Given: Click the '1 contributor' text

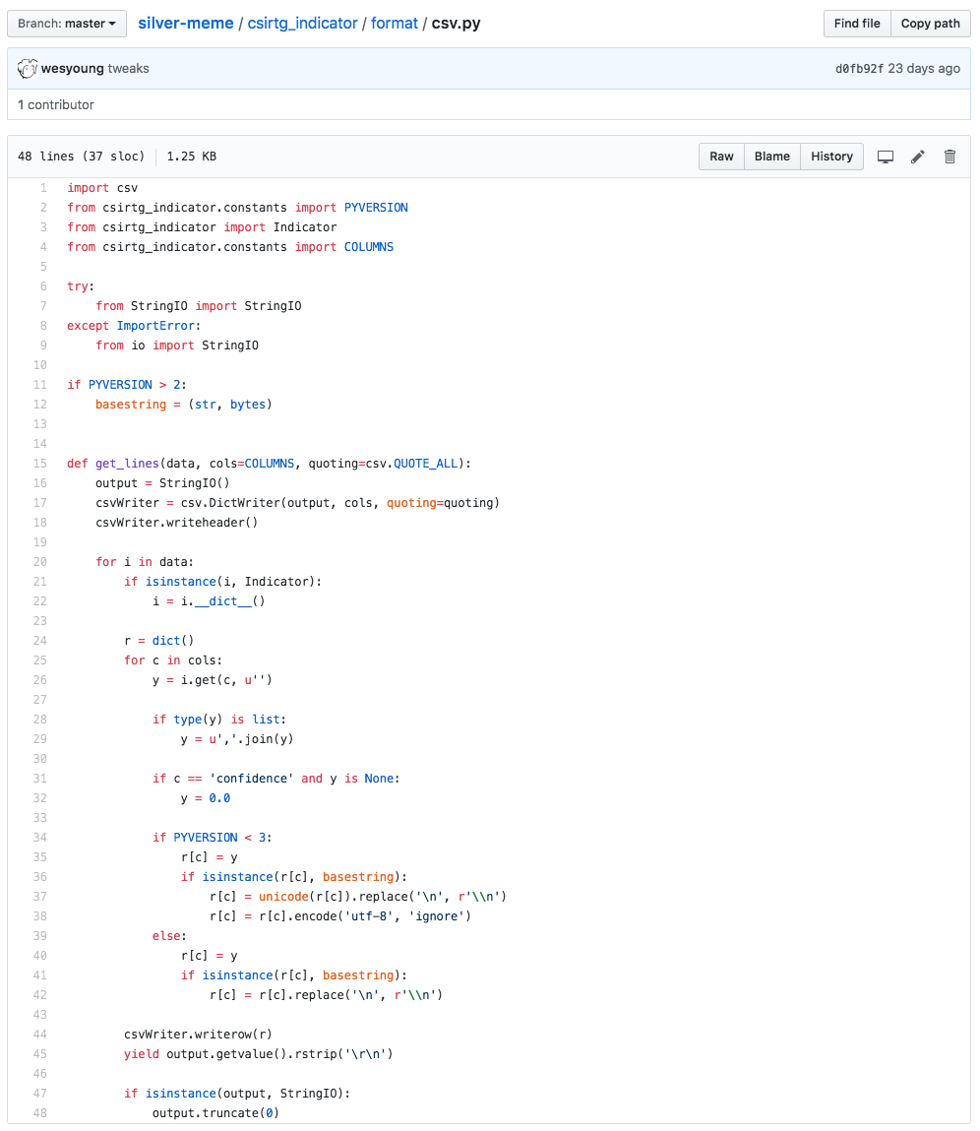Looking at the screenshot, I should 55,104.
